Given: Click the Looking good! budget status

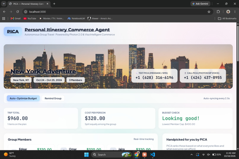Looking at the screenshot, I should point(181,118).
